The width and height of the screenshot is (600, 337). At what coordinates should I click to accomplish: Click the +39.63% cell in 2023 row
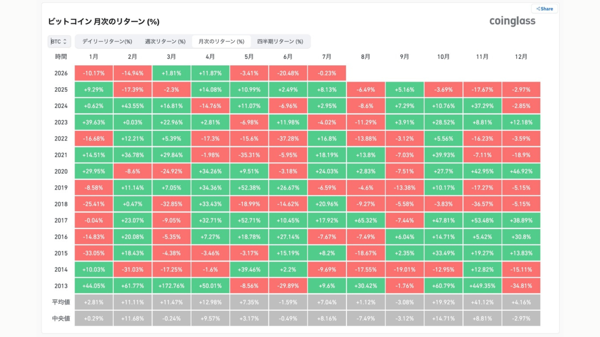pos(94,122)
